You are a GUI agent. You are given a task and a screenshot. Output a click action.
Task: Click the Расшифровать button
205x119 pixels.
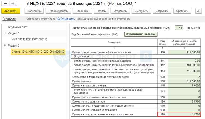click(58, 11)
